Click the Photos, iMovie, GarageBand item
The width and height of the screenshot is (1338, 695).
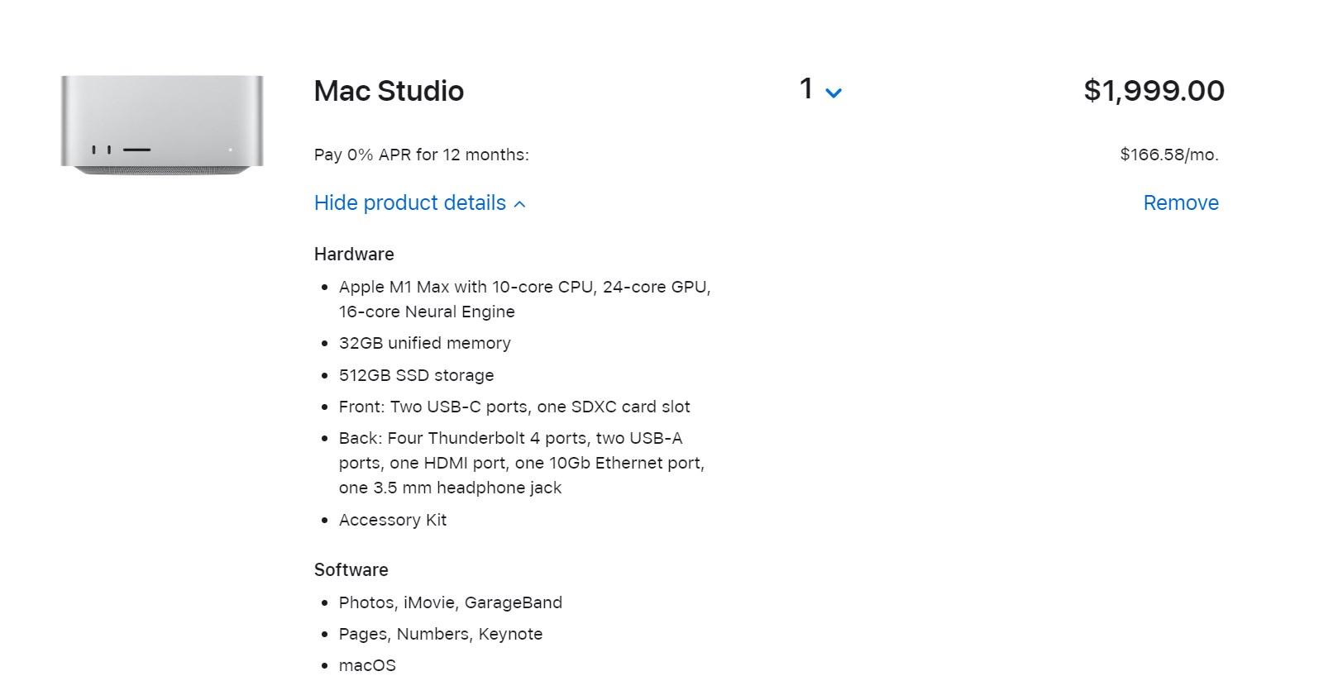(x=451, y=602)
